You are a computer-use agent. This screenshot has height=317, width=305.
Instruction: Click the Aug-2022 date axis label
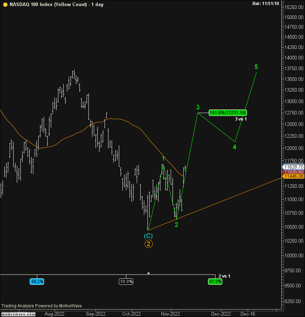54,314
